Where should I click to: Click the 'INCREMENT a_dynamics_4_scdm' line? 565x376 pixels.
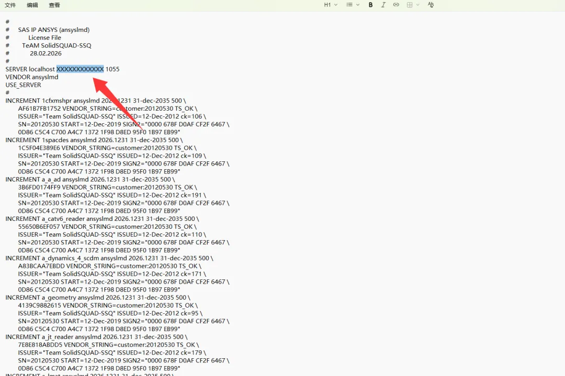[109, 258]
